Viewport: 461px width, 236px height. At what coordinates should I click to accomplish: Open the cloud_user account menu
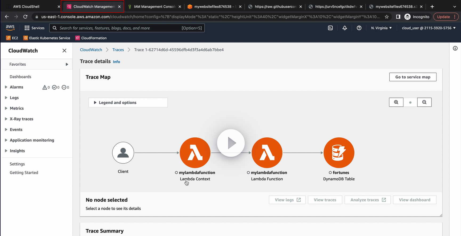(x=429, y=28)
